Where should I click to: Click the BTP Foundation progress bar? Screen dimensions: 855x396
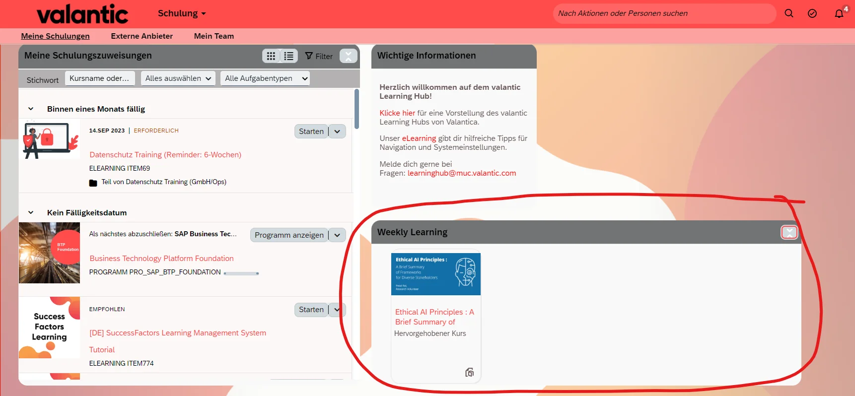click(x=241, y=273)
